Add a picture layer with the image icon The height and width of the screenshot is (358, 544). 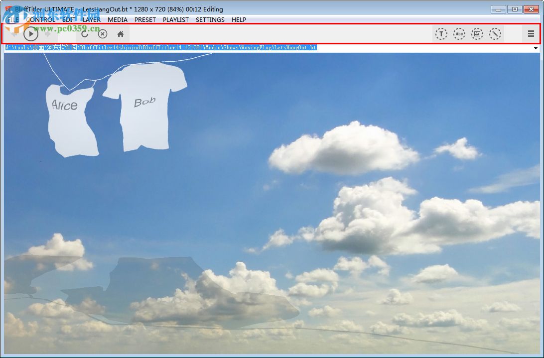477,34
